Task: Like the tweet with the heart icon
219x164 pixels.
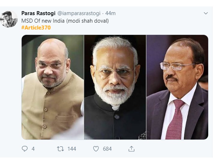Action: click(96, 149)
